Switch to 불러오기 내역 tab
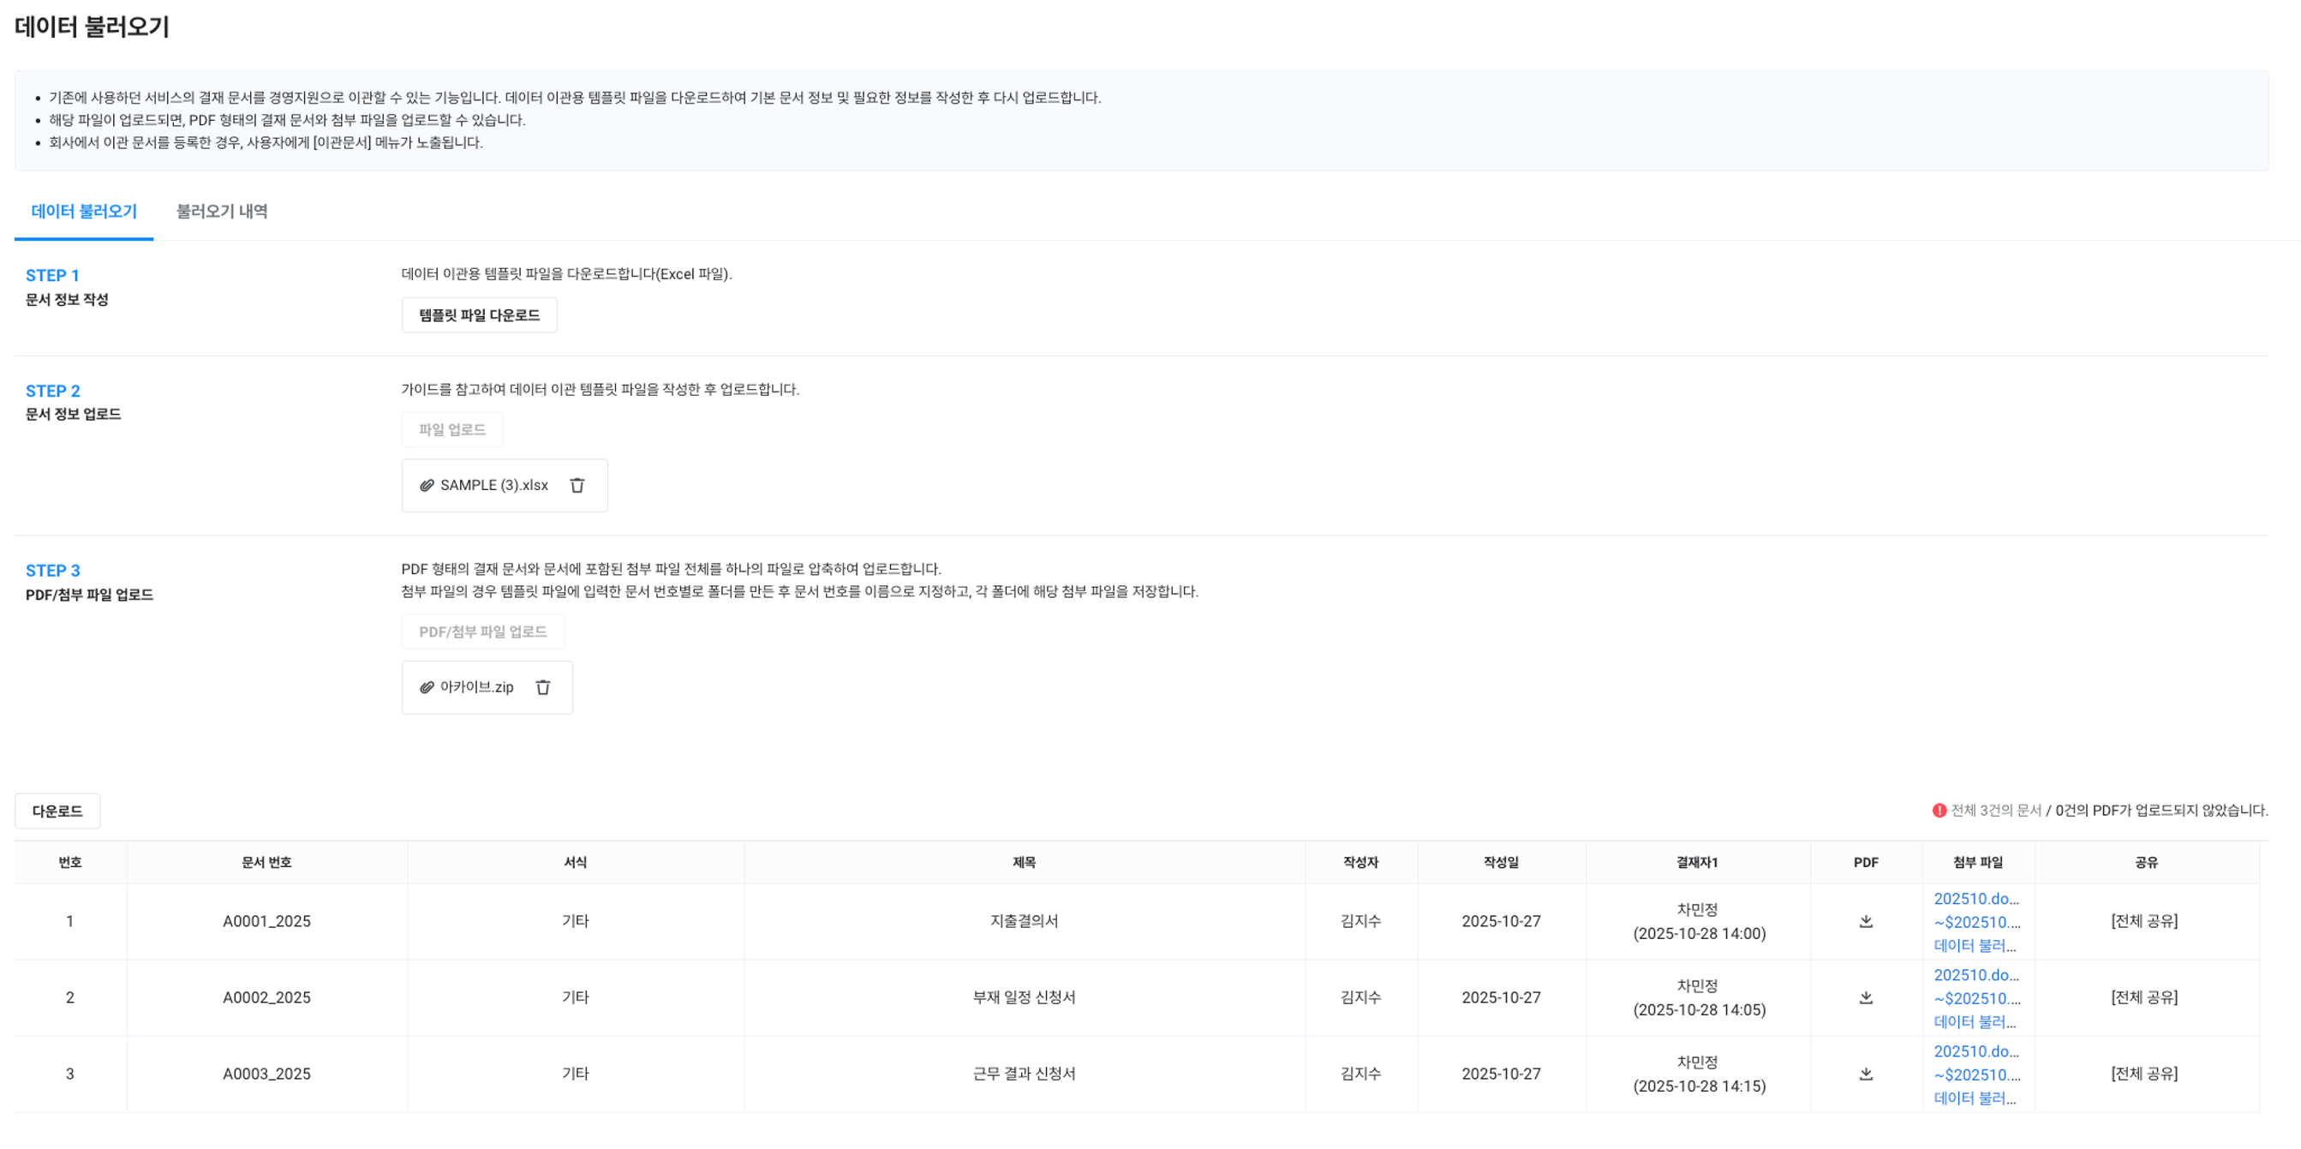The width and height of the screenshot is (2301, 1149). tap(222, 212)
